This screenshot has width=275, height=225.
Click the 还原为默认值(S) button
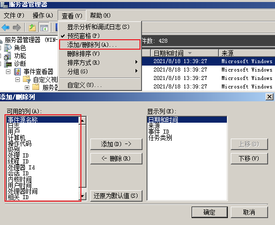[116, 196]
